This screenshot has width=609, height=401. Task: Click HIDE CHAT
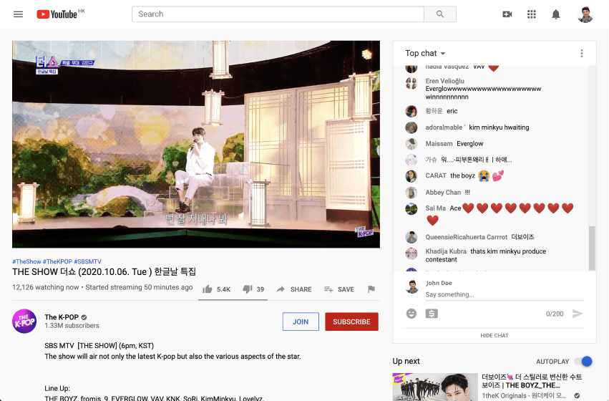coord(494,335)
